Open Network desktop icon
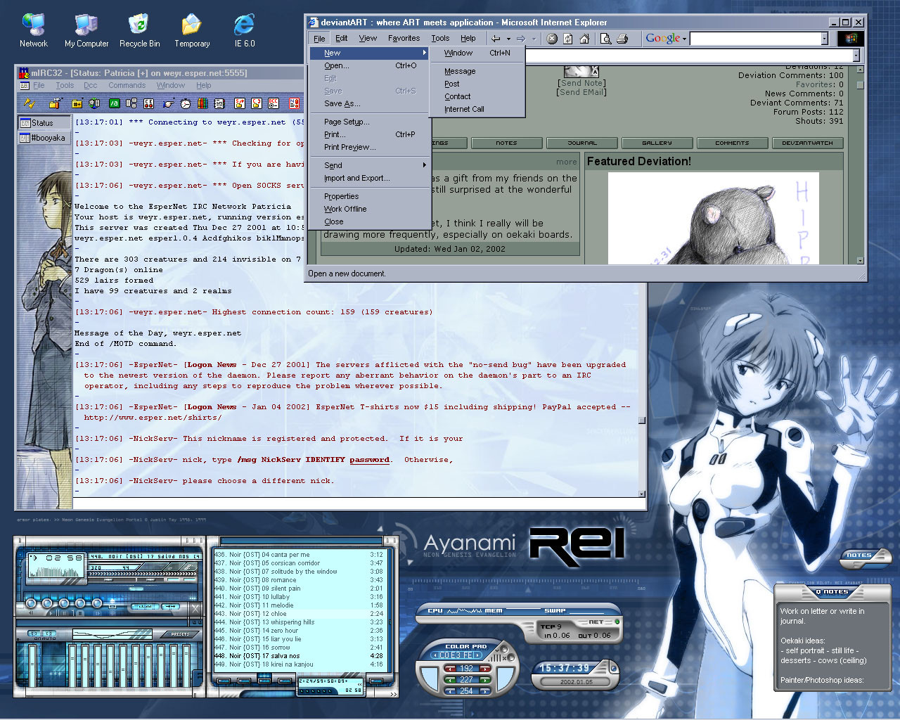 [x=33, y=30]
